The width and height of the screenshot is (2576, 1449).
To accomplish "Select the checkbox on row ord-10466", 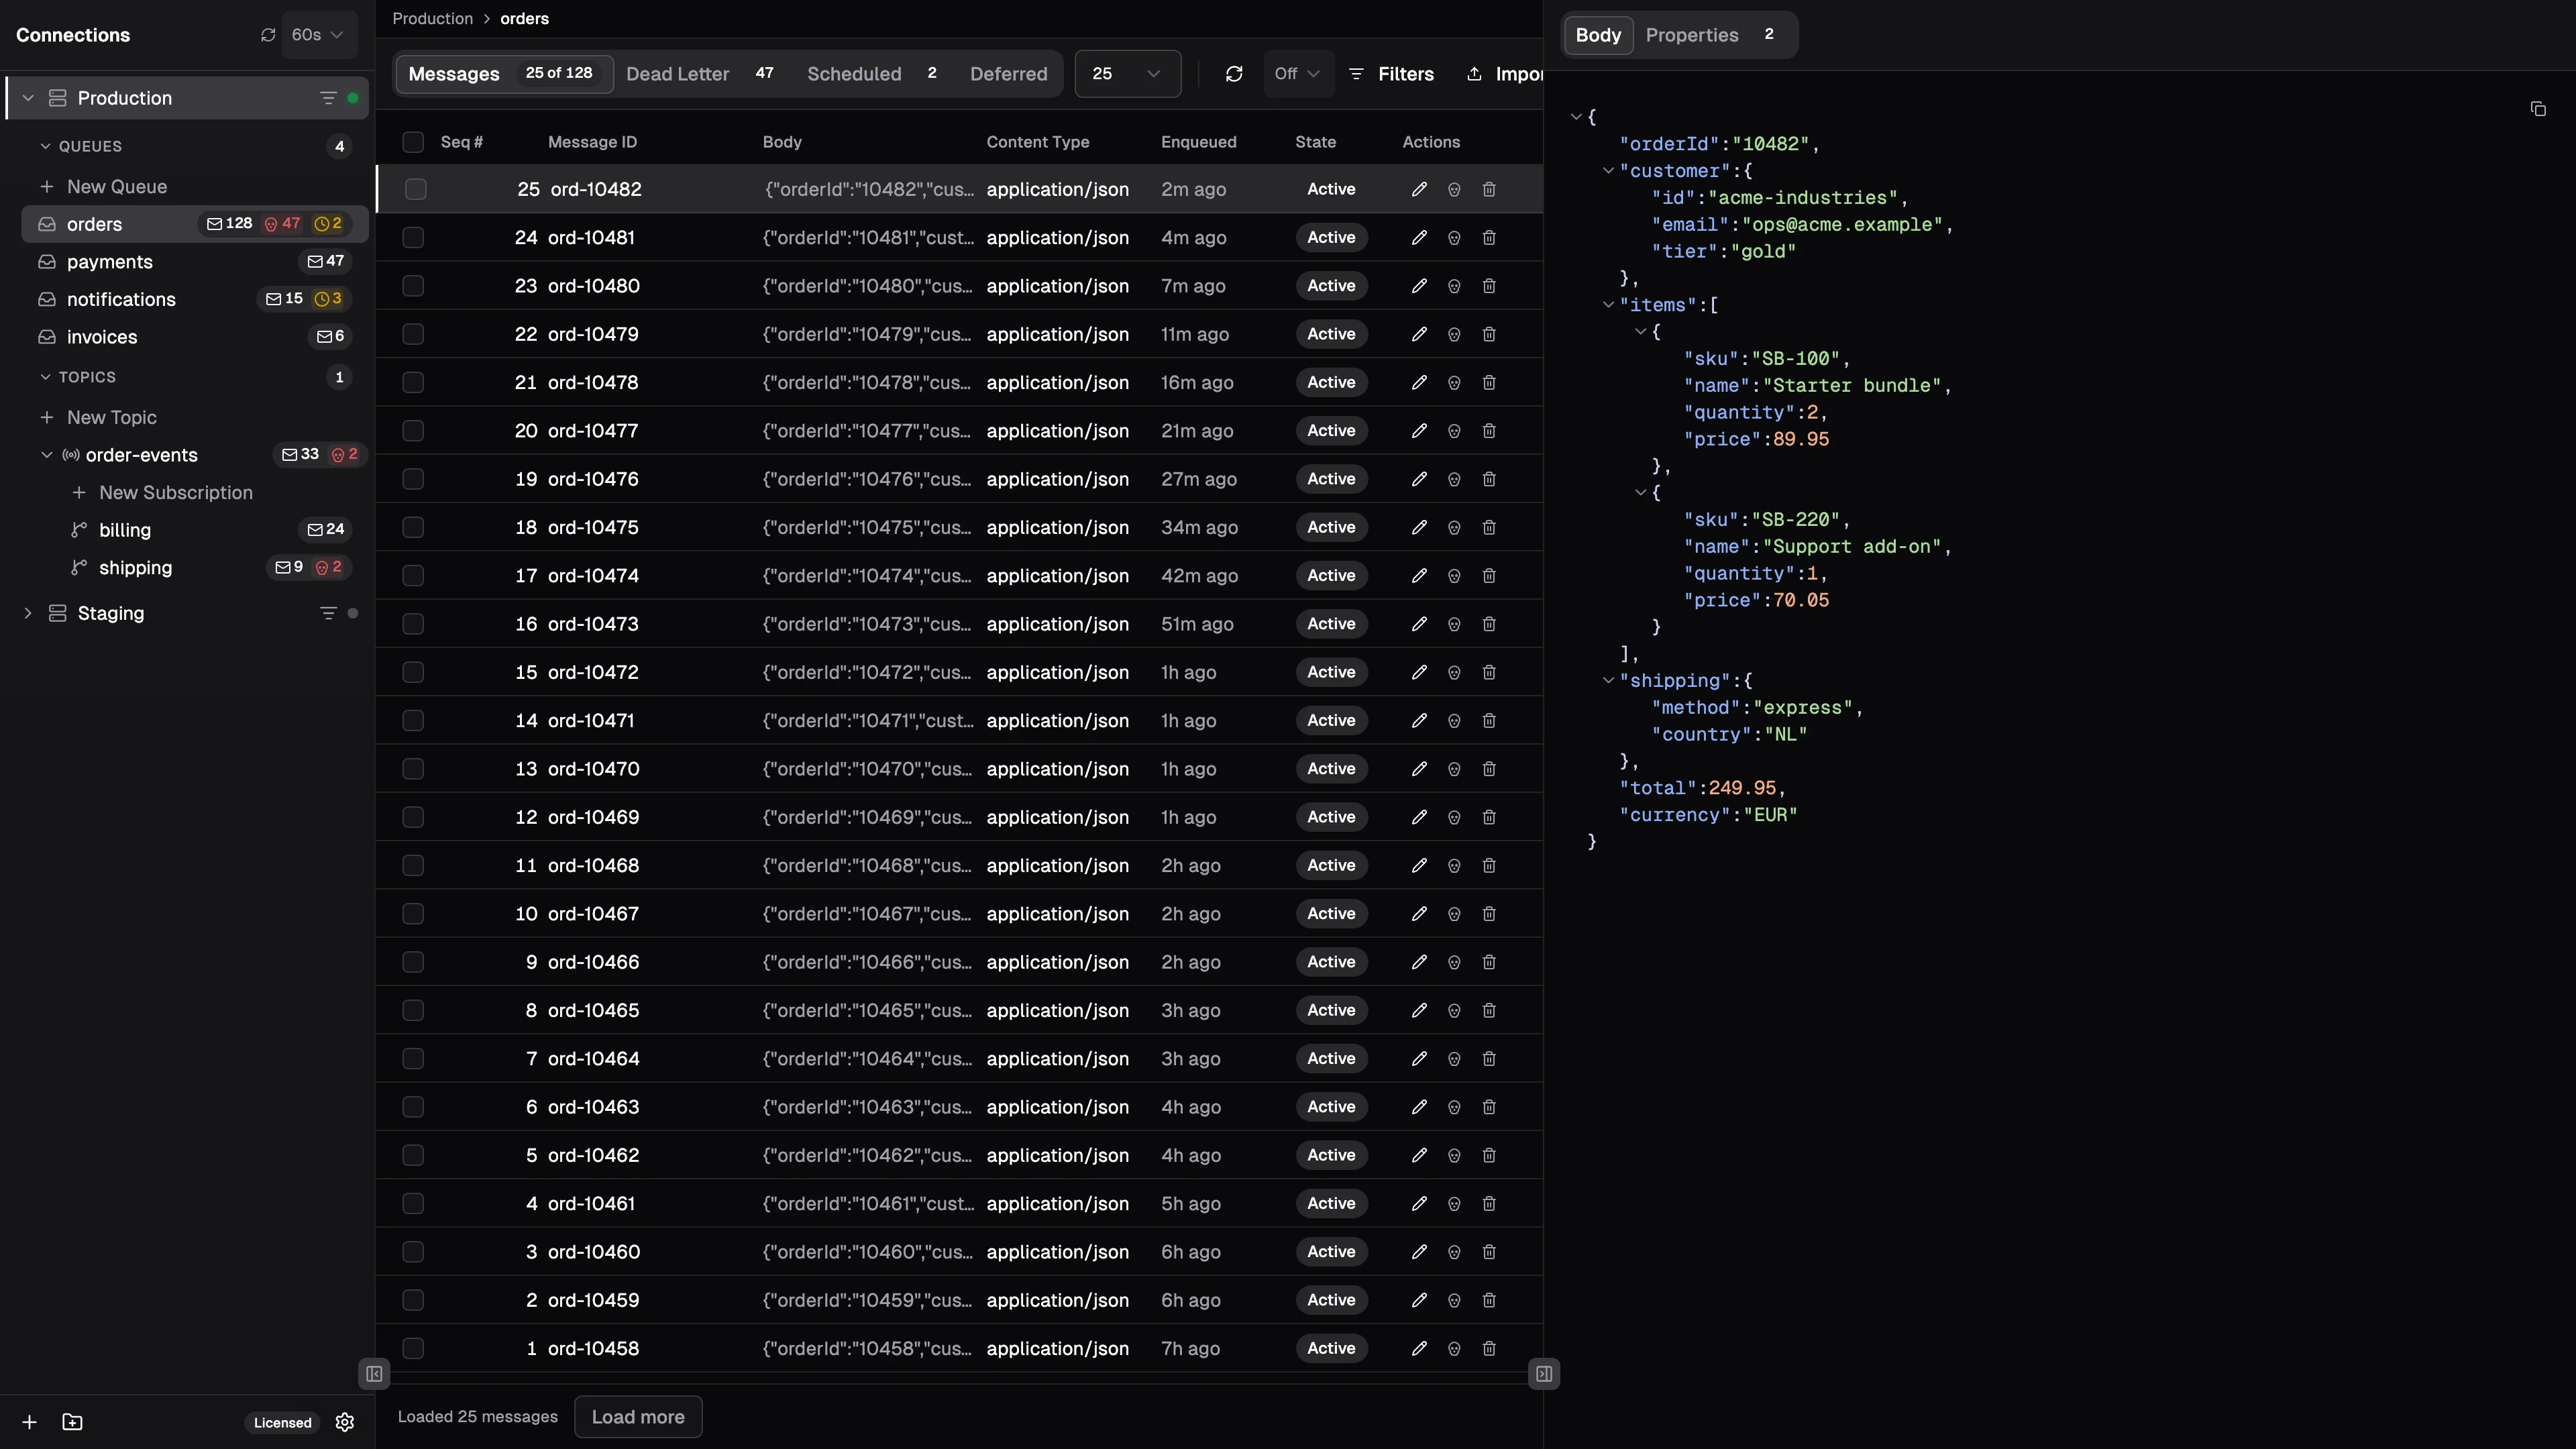I will coord(413,962).
